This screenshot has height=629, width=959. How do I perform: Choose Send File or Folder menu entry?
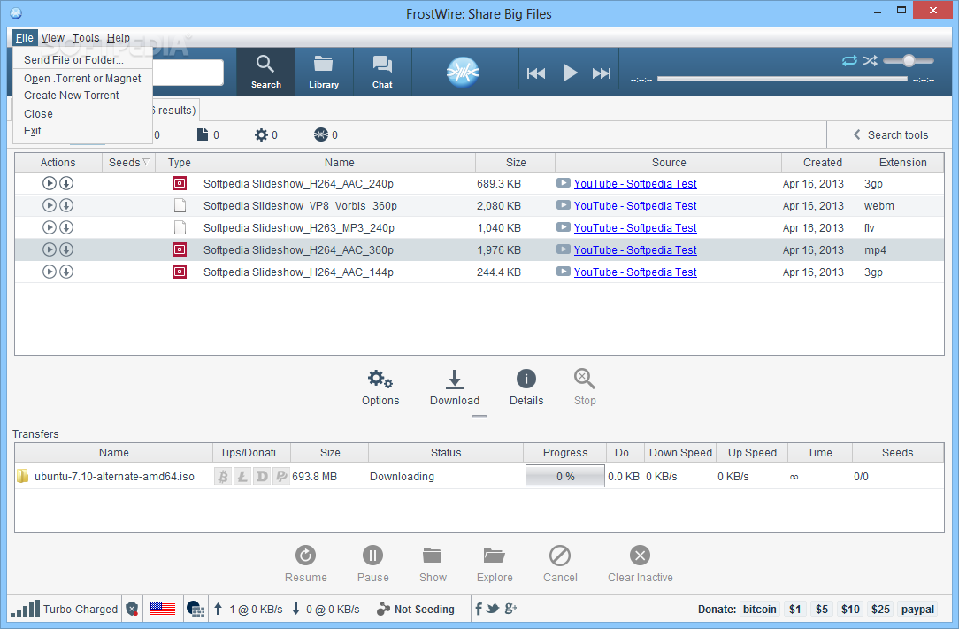(x=82, y=60)
